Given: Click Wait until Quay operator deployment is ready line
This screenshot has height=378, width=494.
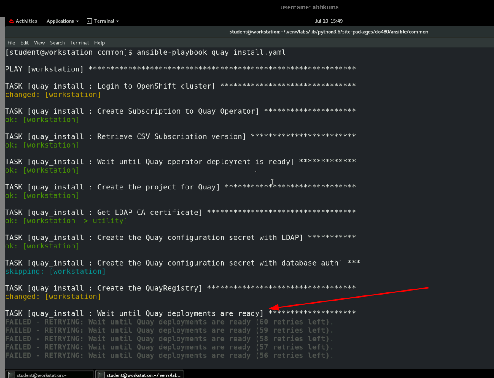Looking at the screenshot, I should [180, 162].
